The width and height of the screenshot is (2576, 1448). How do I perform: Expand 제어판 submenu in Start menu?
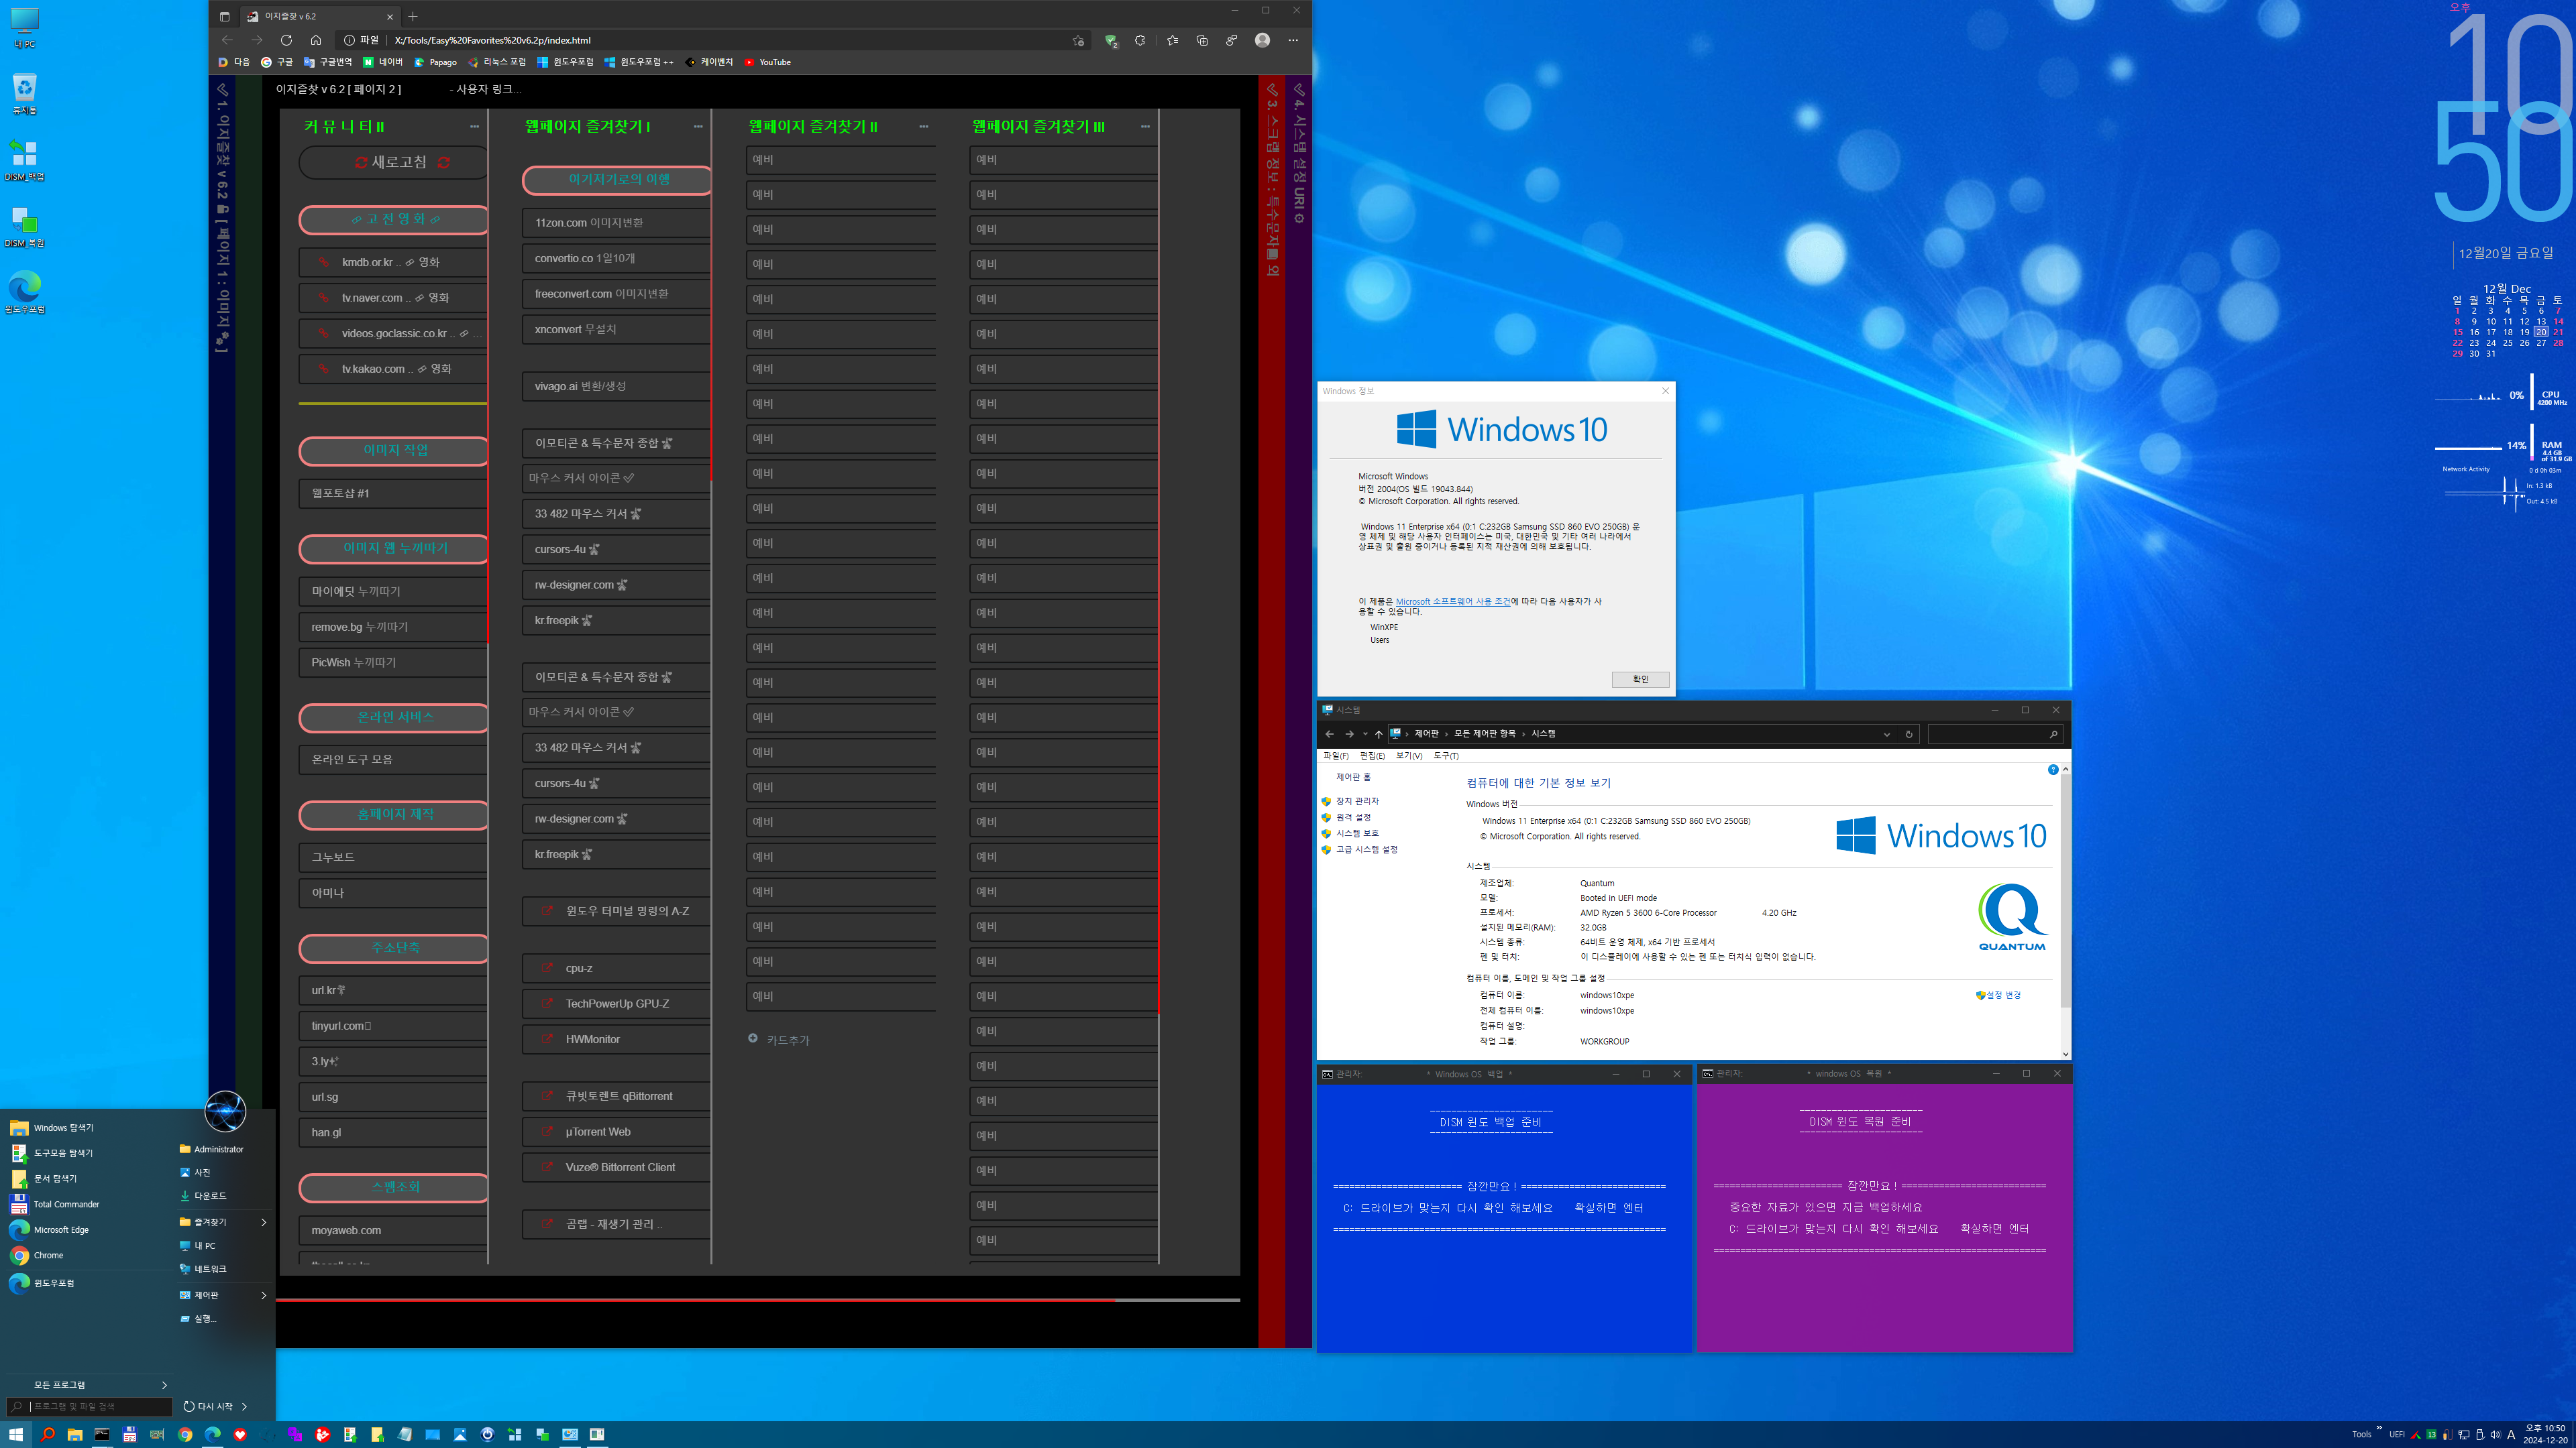pyautogui.click(x=263, y=1294)
